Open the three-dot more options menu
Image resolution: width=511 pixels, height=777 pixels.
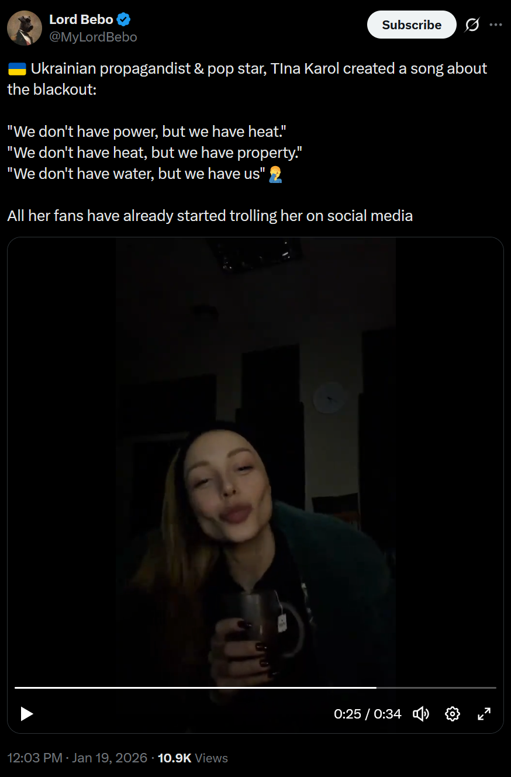(x=496, y=25)
